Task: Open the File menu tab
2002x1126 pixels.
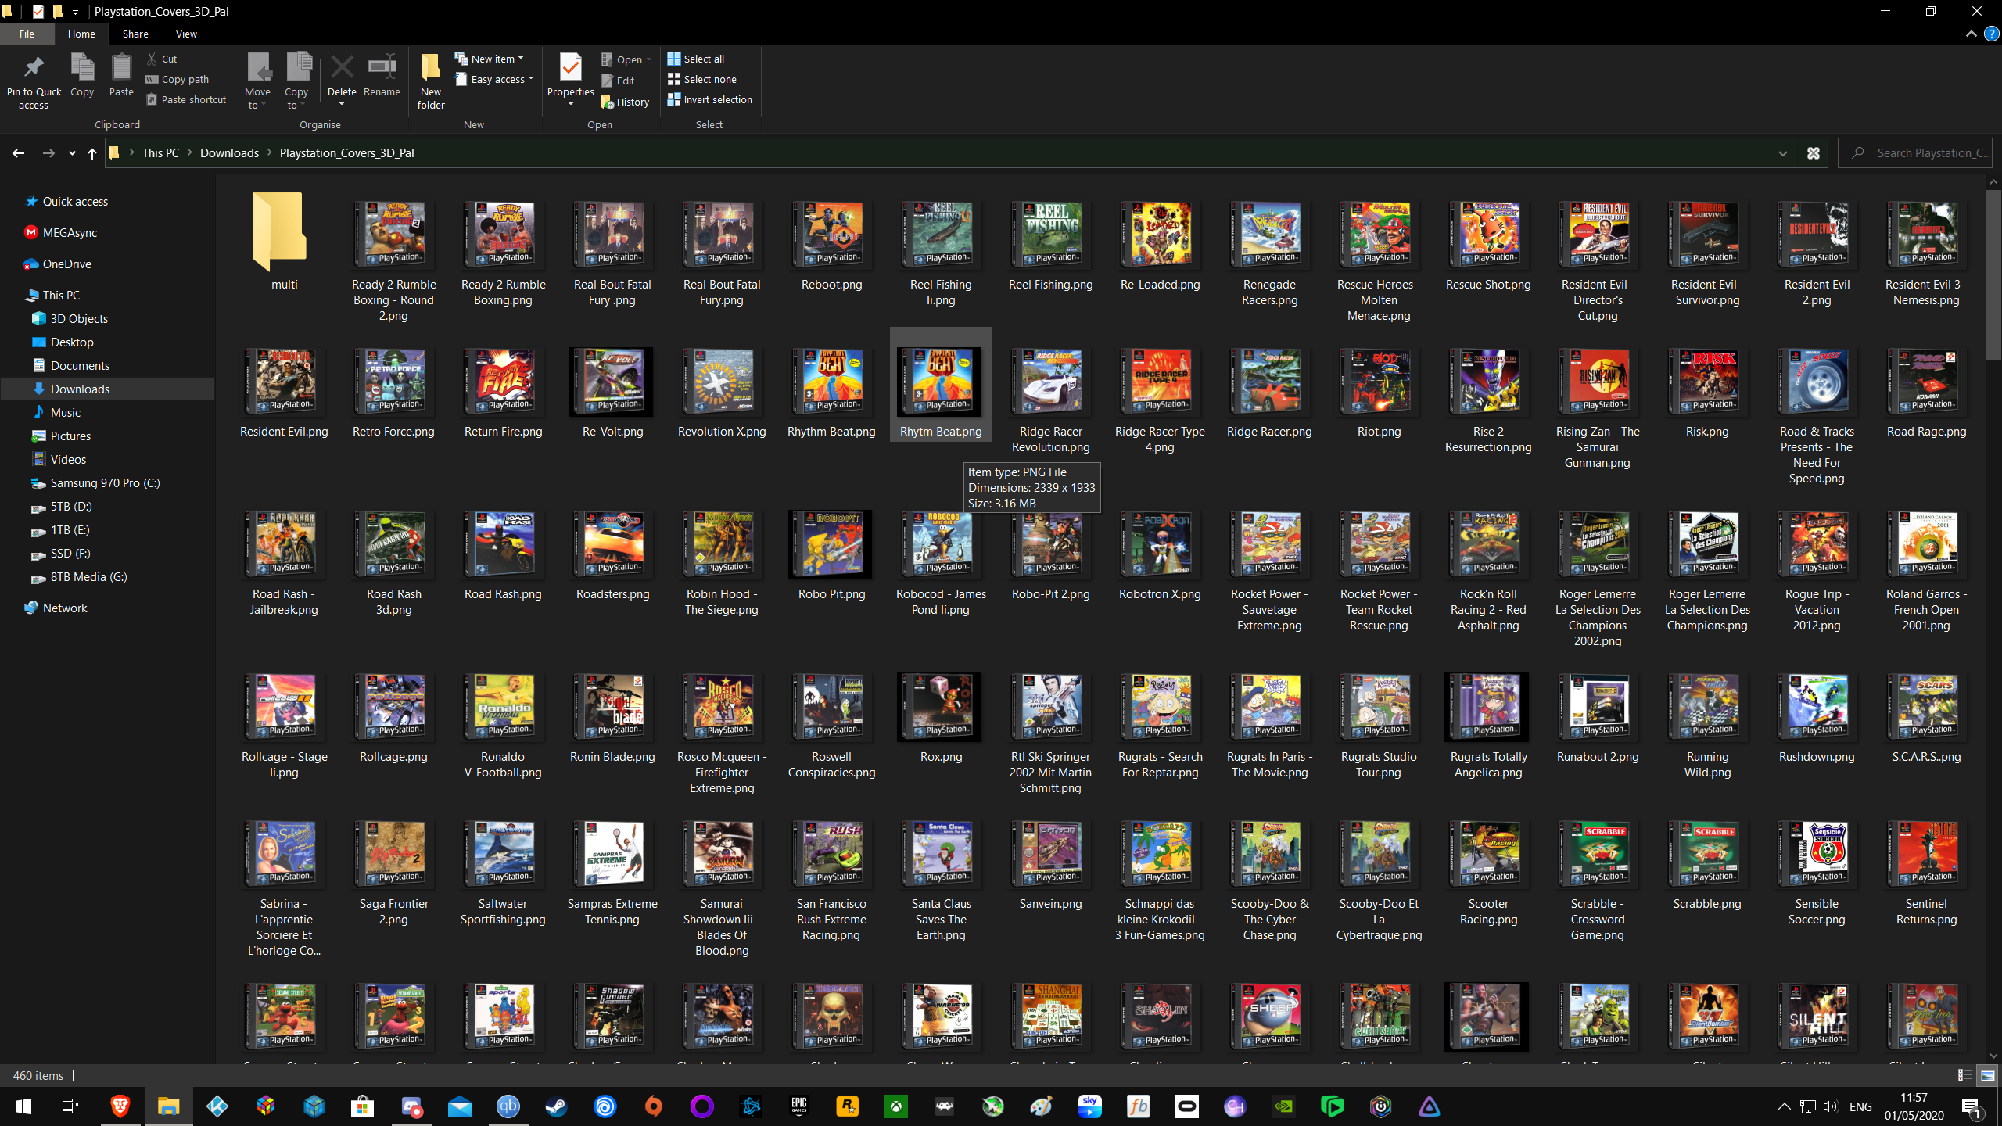Action: click(x=27, y=34)
